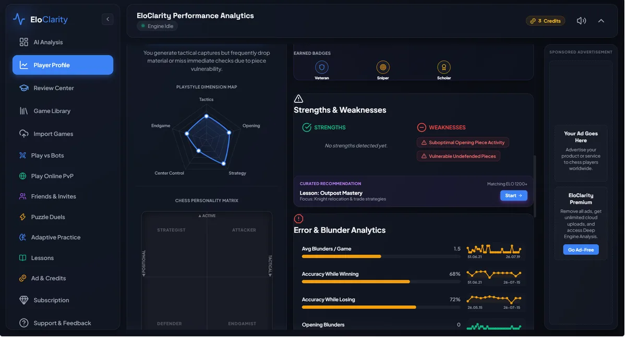Click Puzzle Duels lightning bolt icon
This screenshot has width=626, height=338.
click(x=22, y=217)
